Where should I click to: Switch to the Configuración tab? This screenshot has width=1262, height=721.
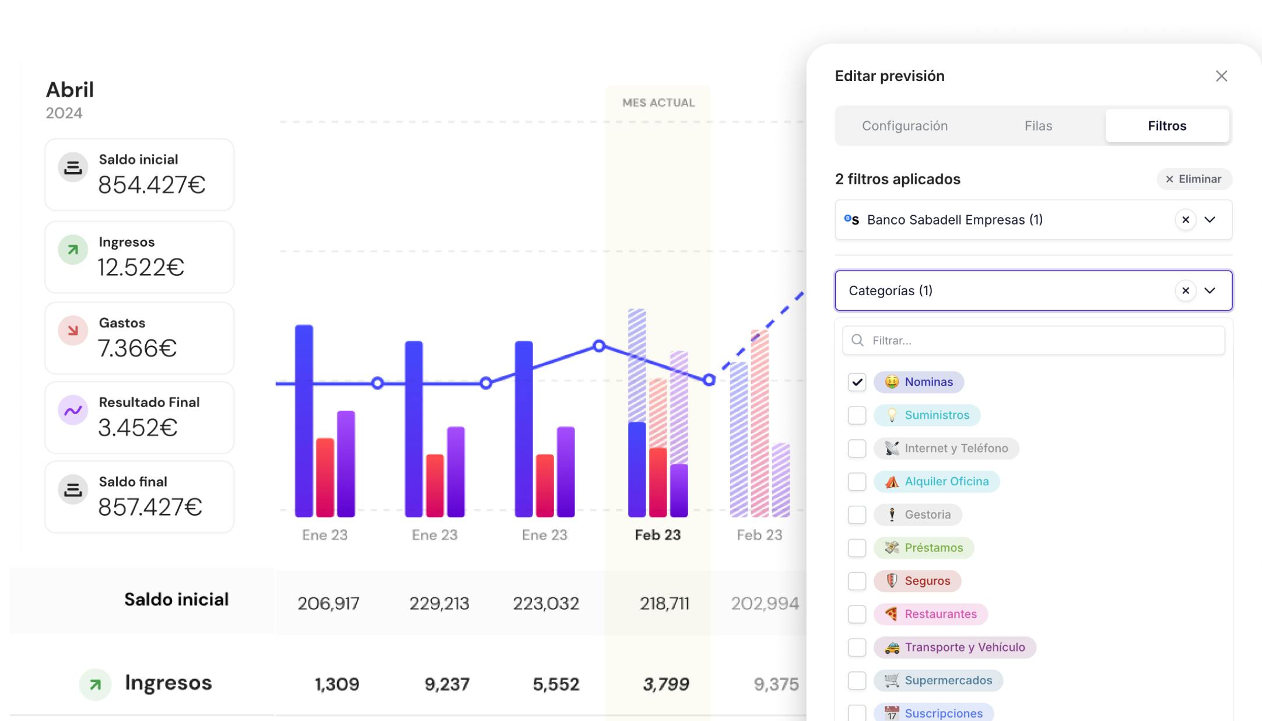click(905, 126)
